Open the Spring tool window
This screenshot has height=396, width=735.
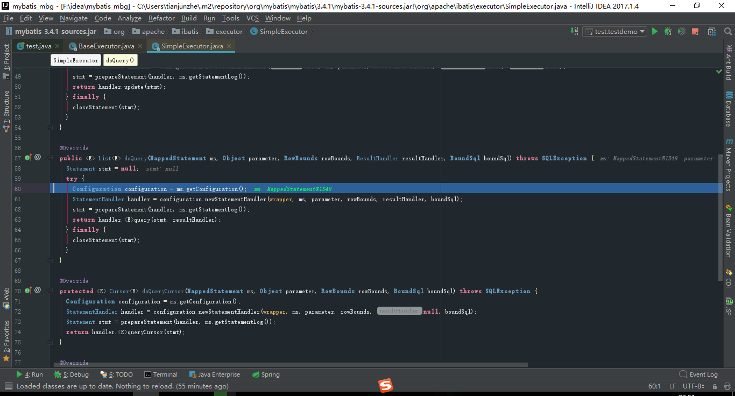coord(266,374)
